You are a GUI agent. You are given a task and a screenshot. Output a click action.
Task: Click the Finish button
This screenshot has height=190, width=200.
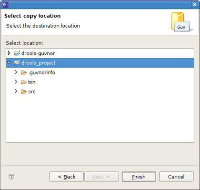139,177
